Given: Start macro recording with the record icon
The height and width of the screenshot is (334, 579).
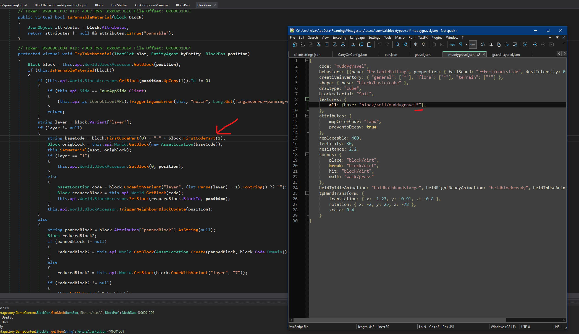Looking at the screenshot, I should [535, 44].
